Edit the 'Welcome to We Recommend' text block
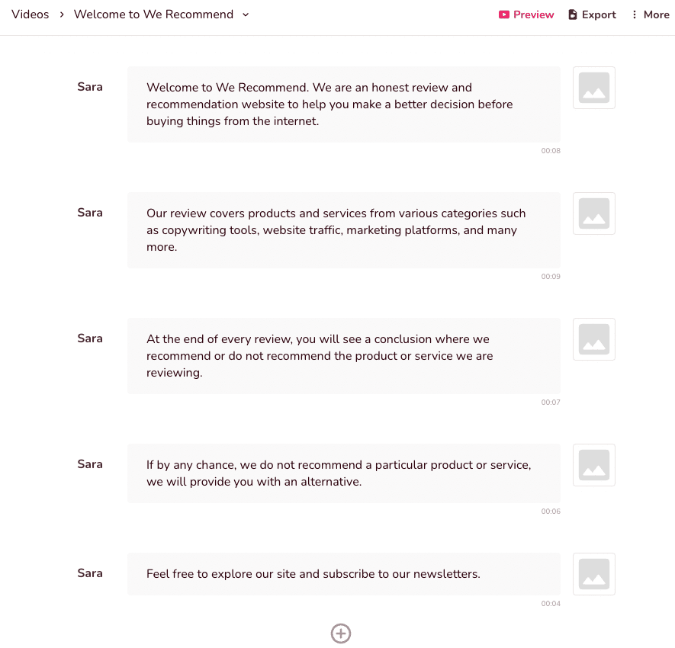This screenshot has width=675, height=648. pos(344,104)
